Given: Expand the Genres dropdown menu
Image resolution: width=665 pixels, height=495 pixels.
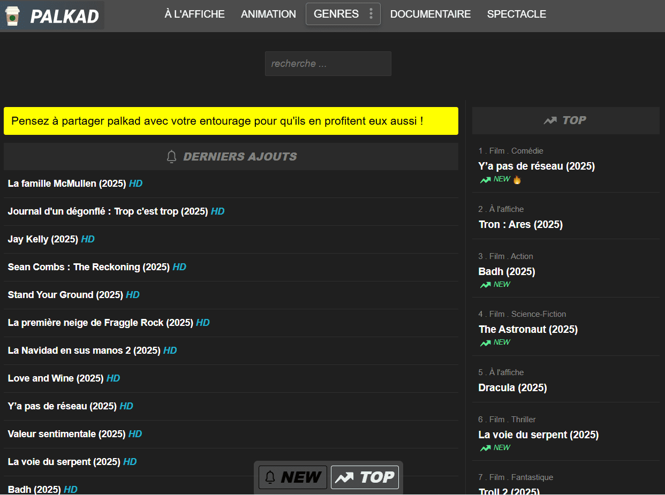Looking at the screenshot, I should coord(336,14).
